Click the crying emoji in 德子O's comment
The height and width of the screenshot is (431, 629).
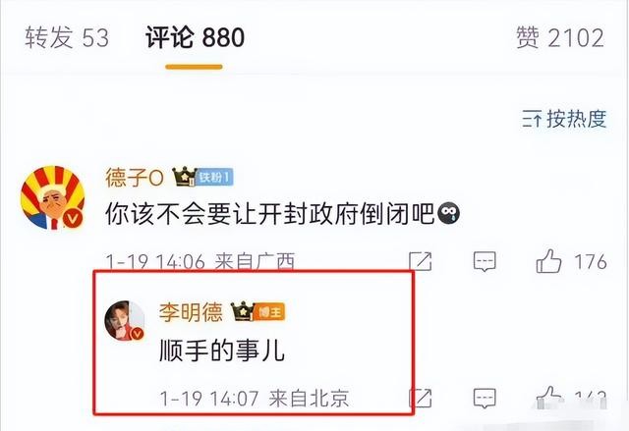(448, 213)
